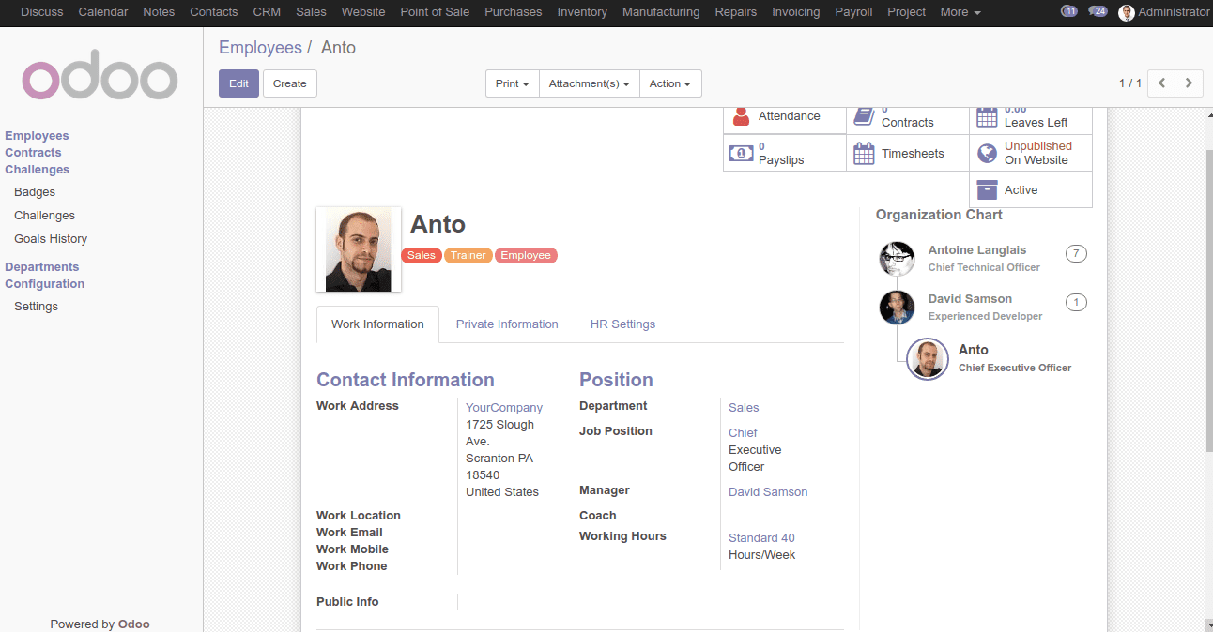Viewport: 1213px width, 632px height.
Task: Click the red Attendance person icon
Action: point(742,115)
